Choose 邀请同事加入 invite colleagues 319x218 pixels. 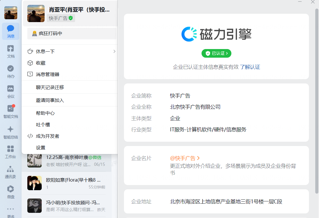[70, 100]
